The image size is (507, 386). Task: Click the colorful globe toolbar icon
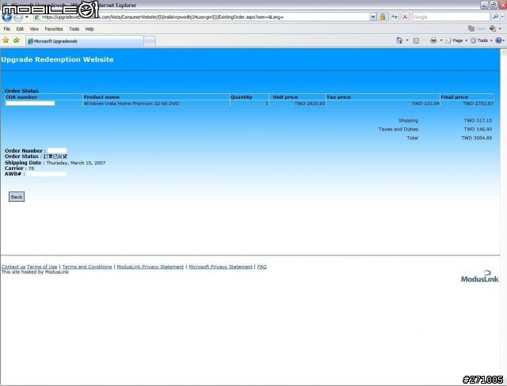point(493,28)
